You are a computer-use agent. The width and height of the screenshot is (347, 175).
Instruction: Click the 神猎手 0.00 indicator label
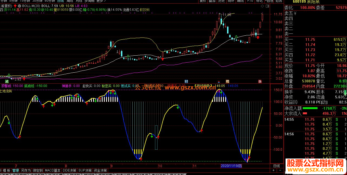[71, 86]
